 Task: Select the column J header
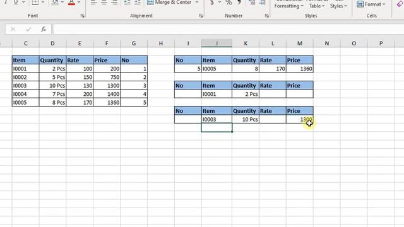[x=217, y=44]
